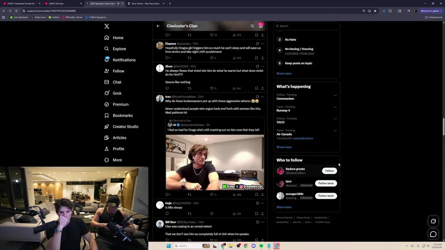
Task: Show more community rules
Action: (x=284, y=74)
